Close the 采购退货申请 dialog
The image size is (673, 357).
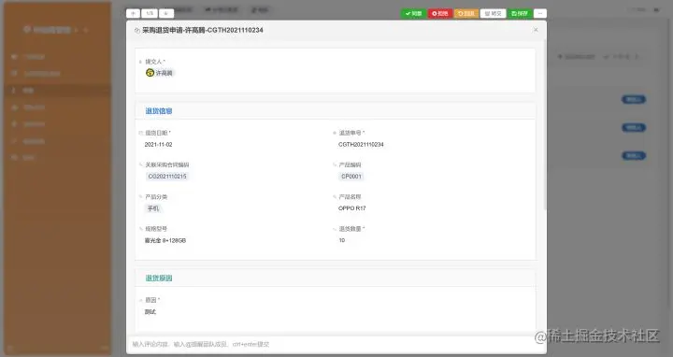536,30
